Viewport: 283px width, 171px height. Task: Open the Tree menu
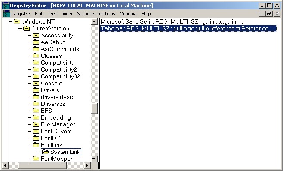(52, 14)
